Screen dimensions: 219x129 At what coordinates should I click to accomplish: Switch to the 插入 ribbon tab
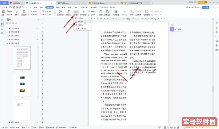tap(42, 7)
